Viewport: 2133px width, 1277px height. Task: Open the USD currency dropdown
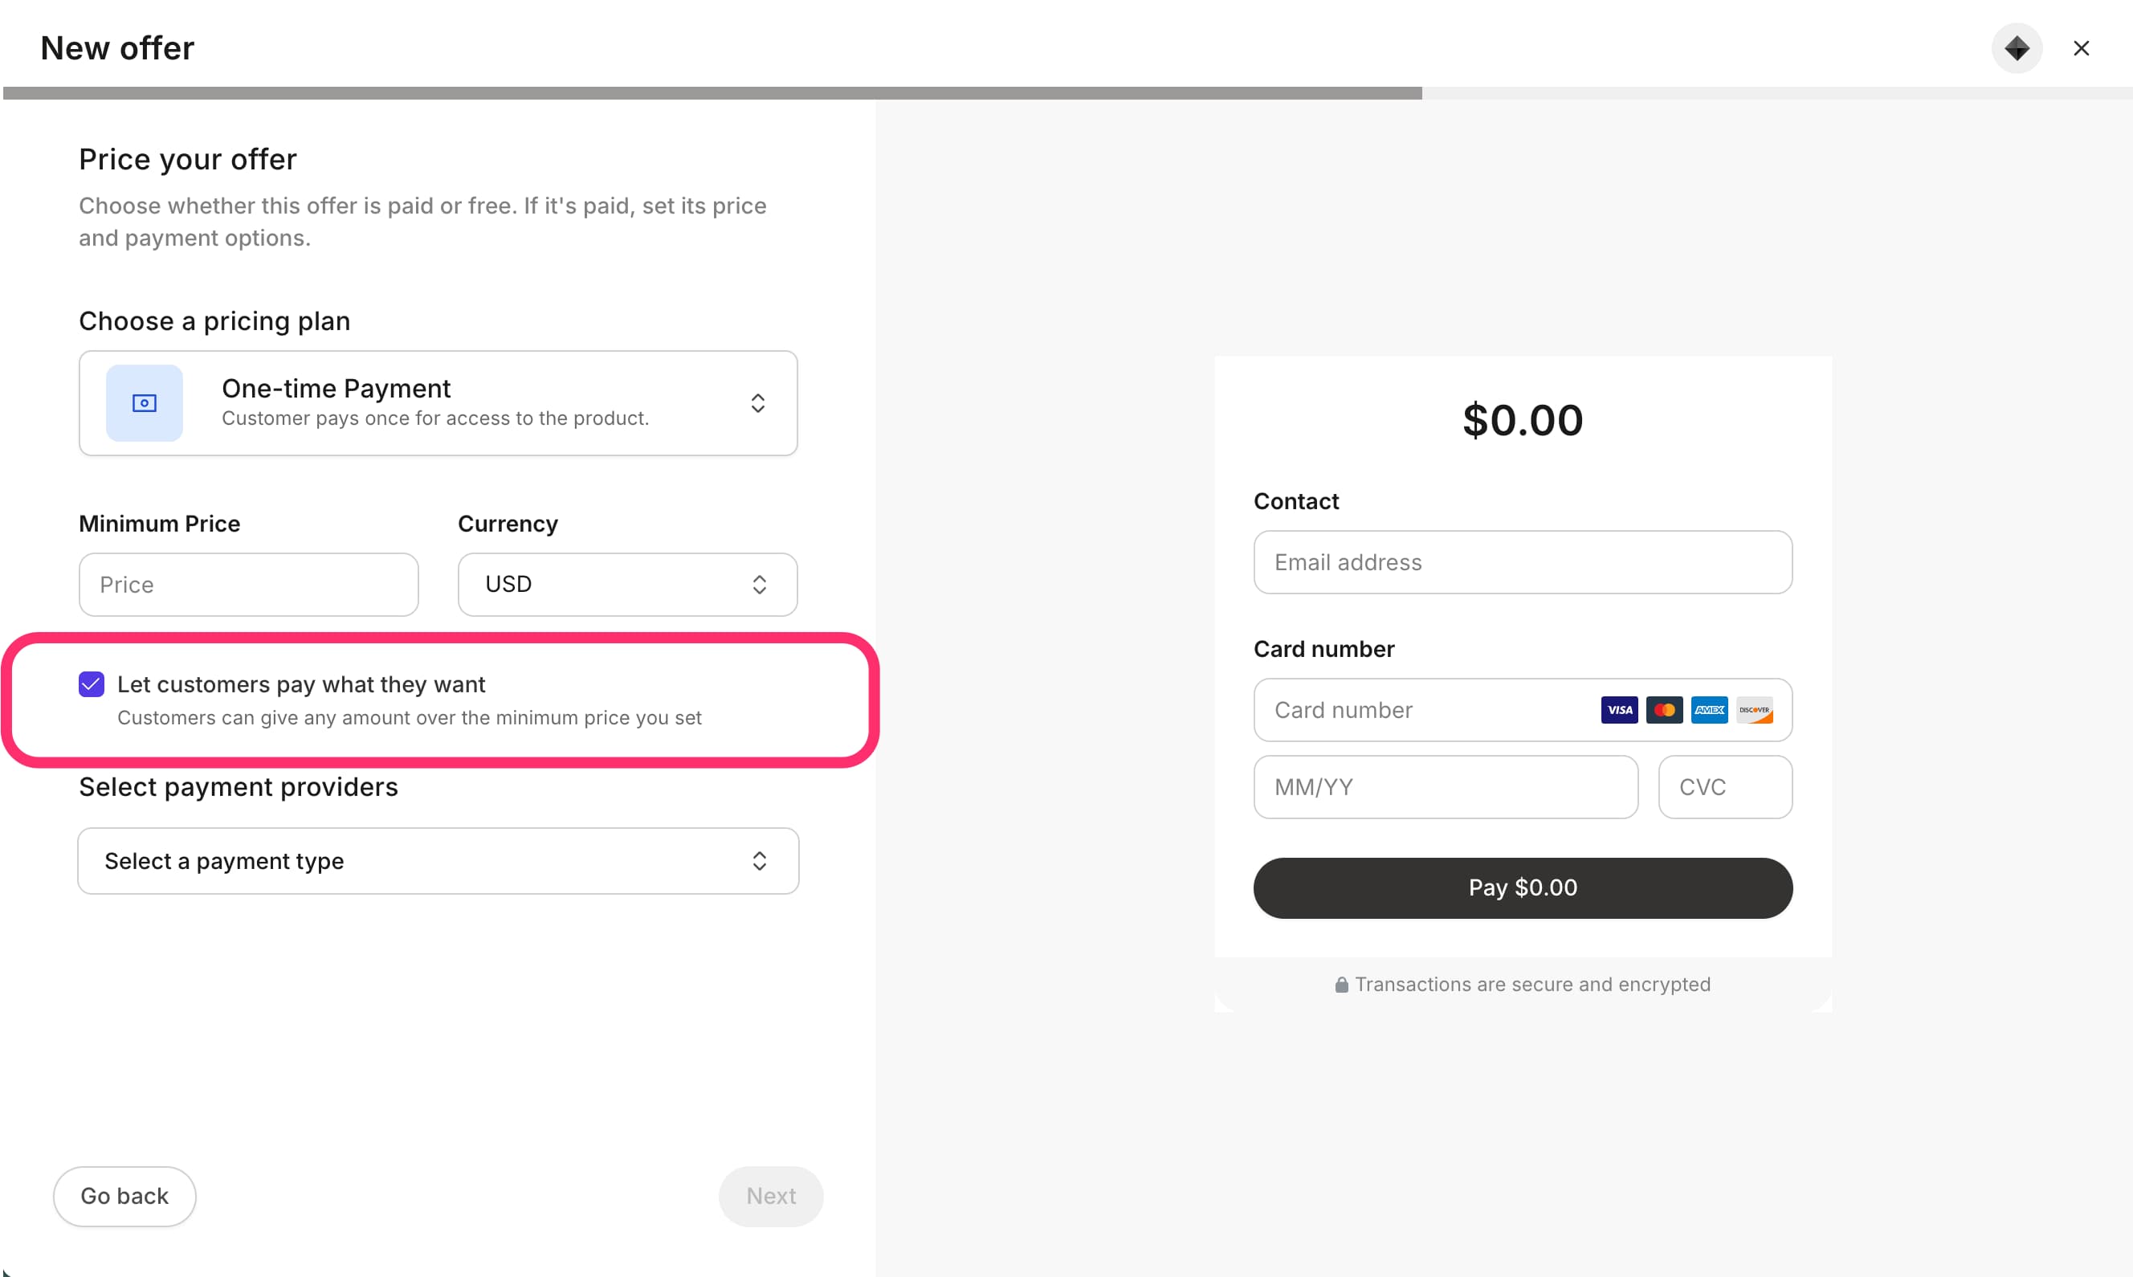point(627,585)
